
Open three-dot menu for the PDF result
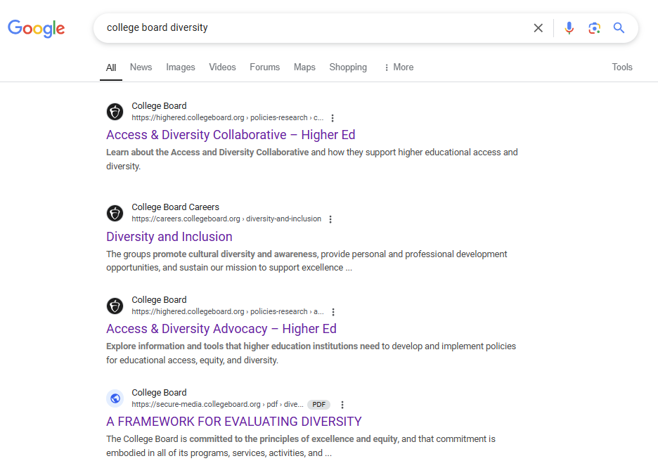pos(342,405)
